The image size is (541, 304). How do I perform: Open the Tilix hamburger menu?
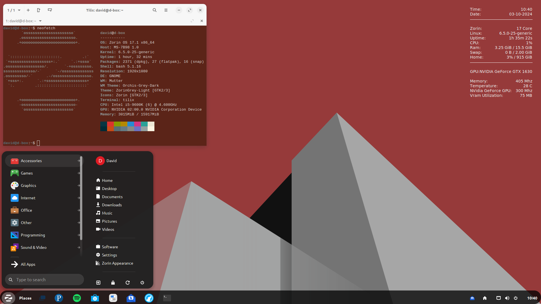[166, 10]
